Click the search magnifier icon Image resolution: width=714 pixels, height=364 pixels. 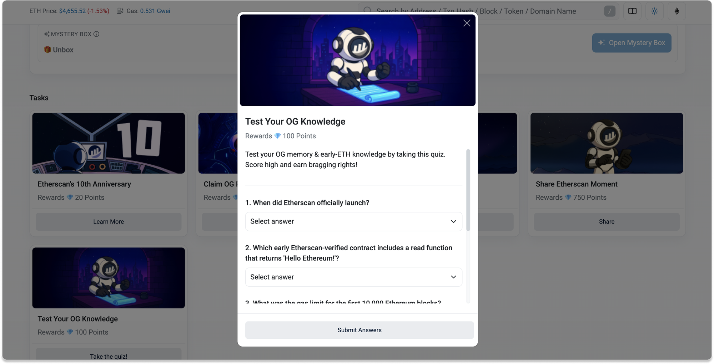pos(367,10)
